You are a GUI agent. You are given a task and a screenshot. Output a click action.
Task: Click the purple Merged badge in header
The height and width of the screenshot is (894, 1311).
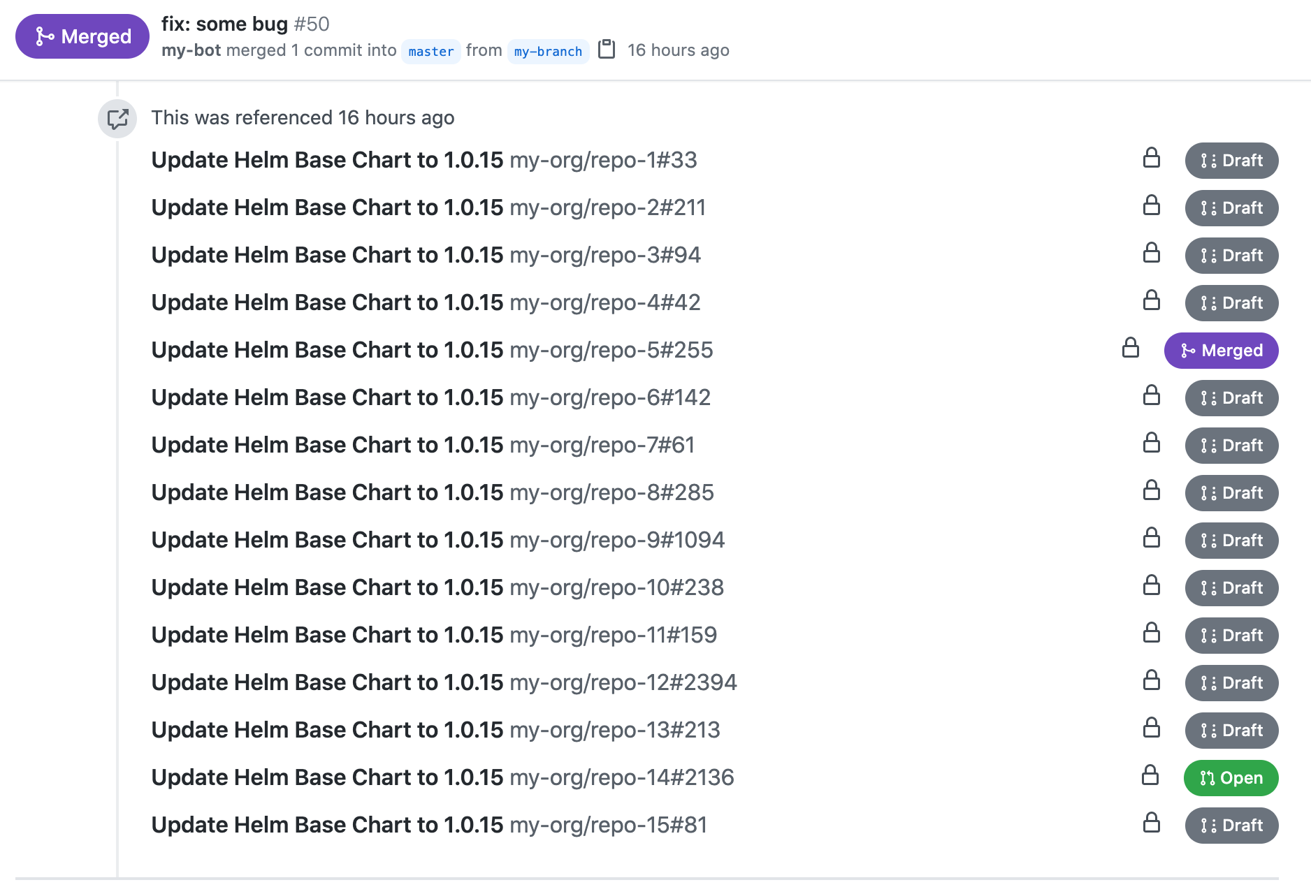pos(82,36)
